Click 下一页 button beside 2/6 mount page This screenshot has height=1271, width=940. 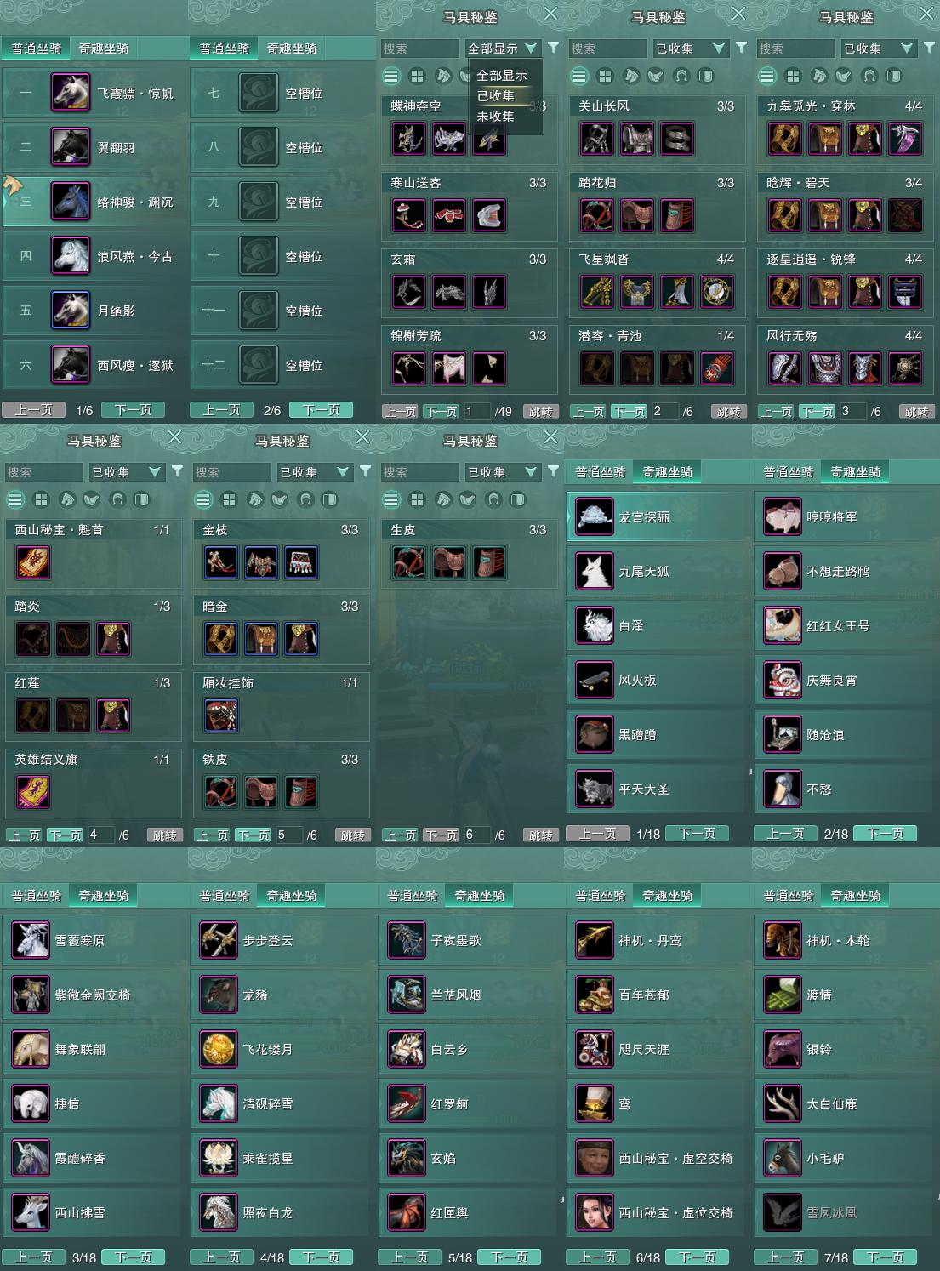pos(321,410)
